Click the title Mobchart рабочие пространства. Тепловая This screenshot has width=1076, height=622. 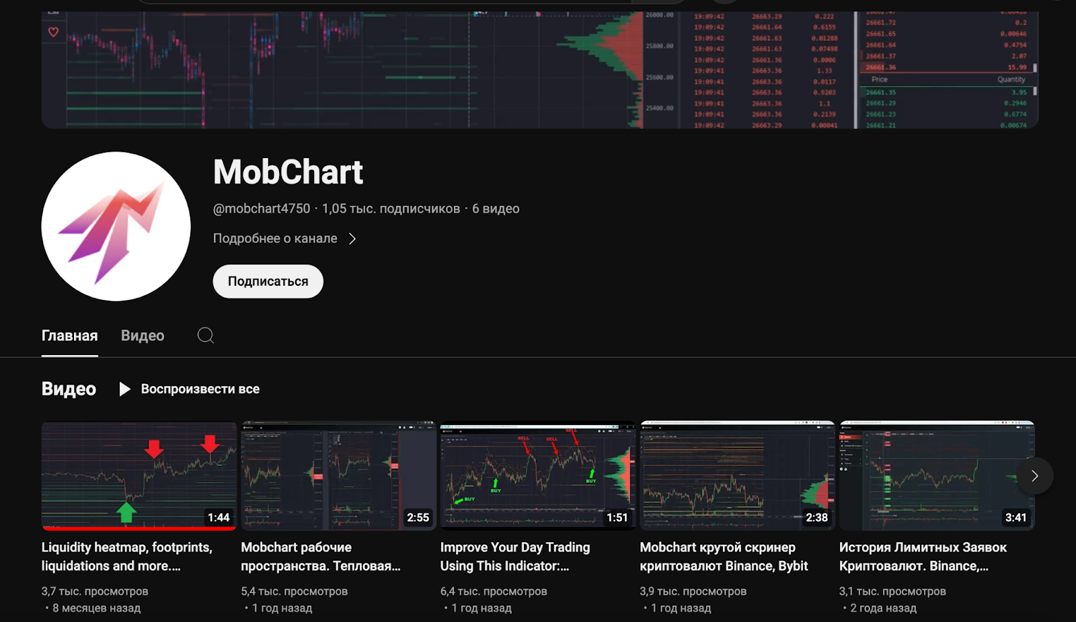[321, 557]
